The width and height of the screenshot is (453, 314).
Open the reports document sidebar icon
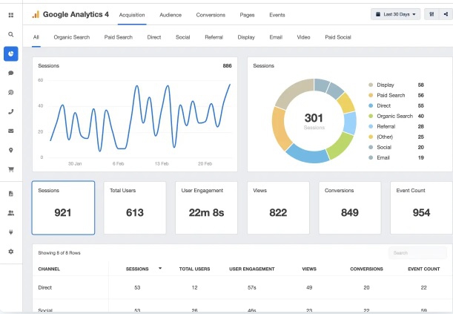coord(11,194)
